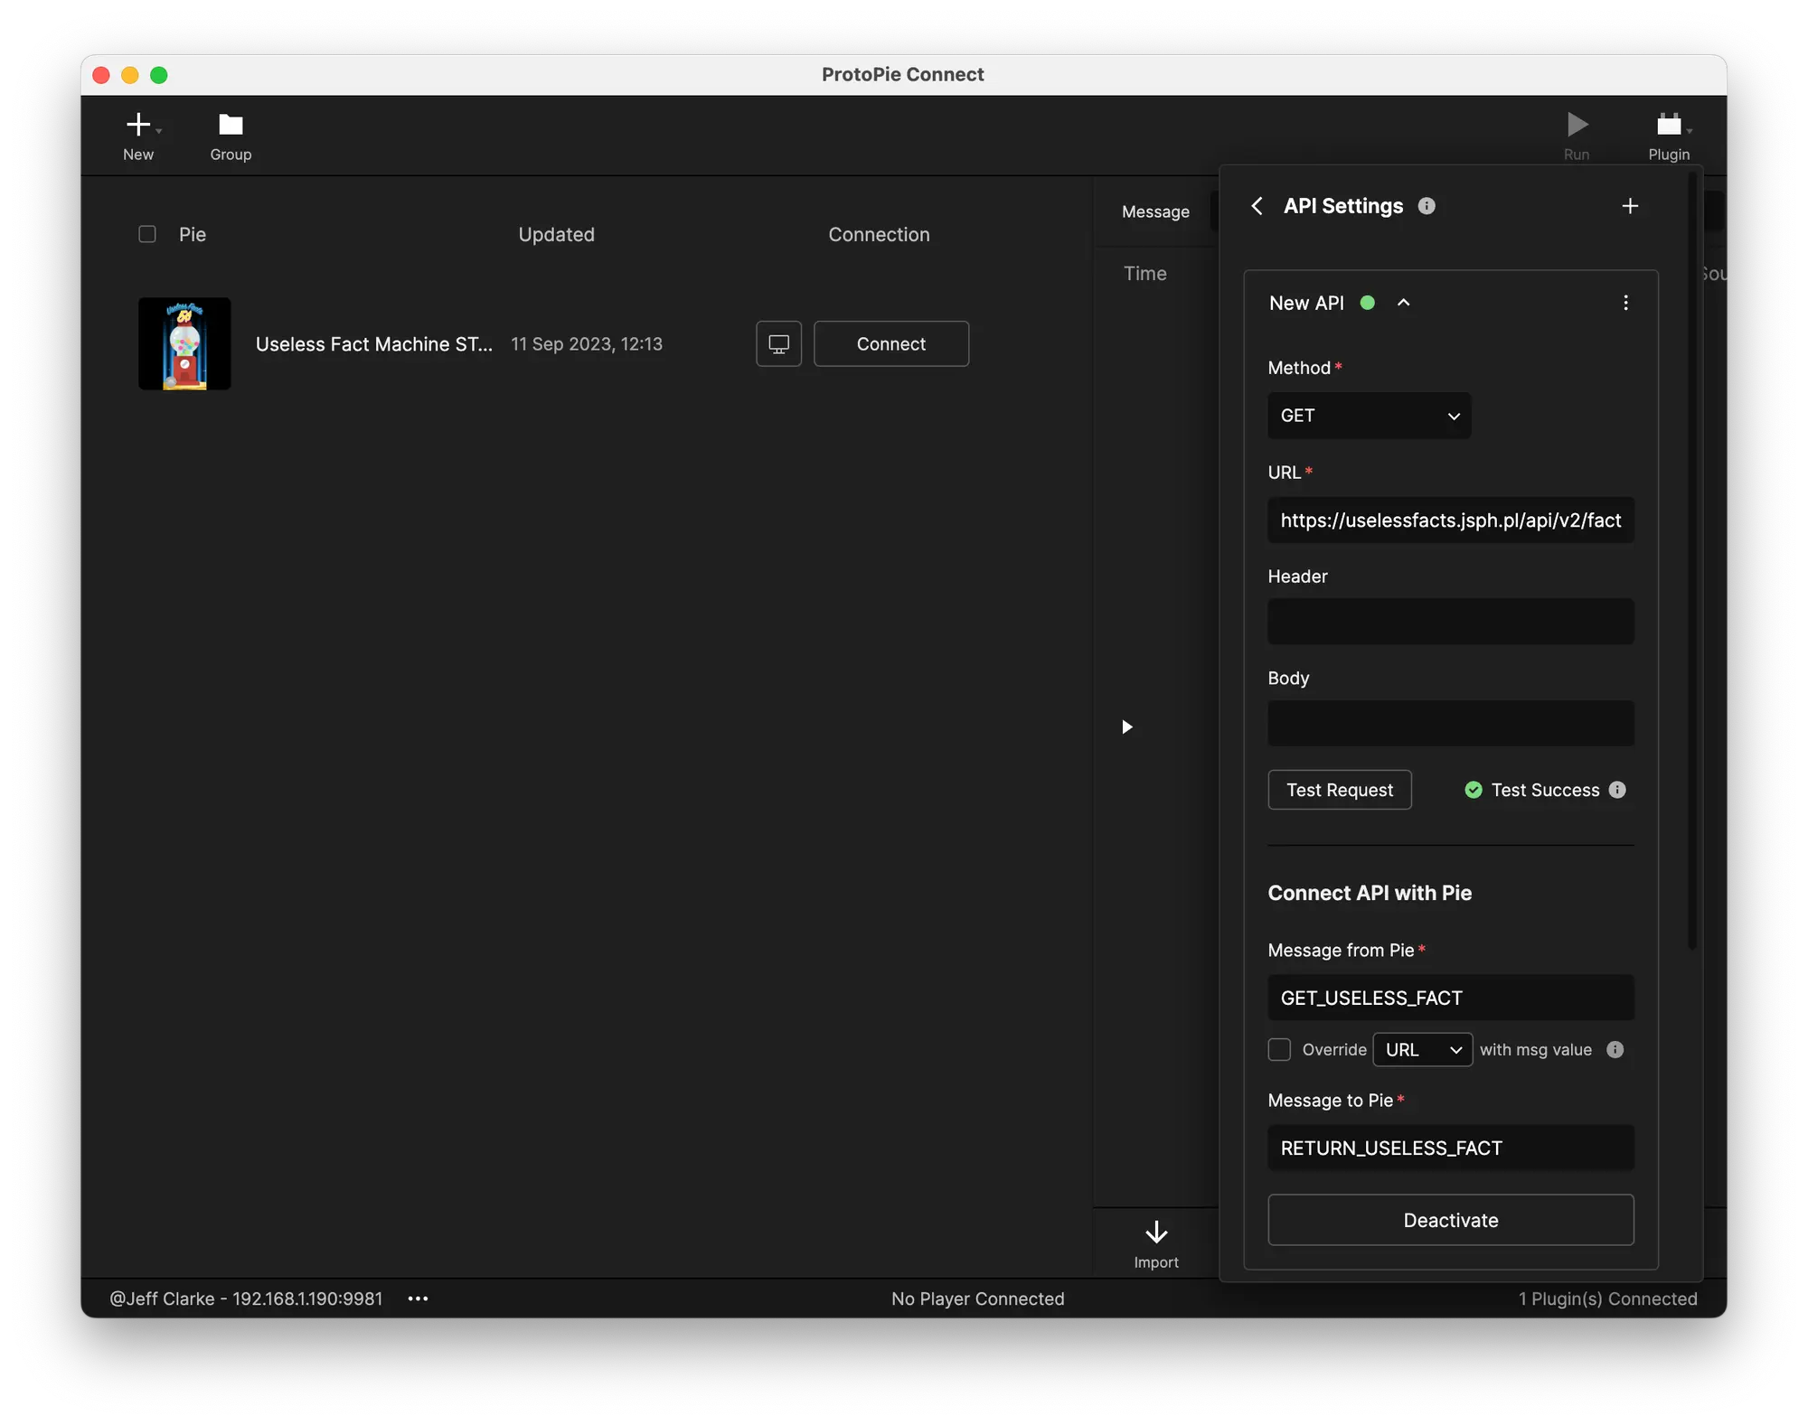Viewport: 1808px width, 1425px height.
Task: Add new API with plus icon
Action: coord(1630,206)
